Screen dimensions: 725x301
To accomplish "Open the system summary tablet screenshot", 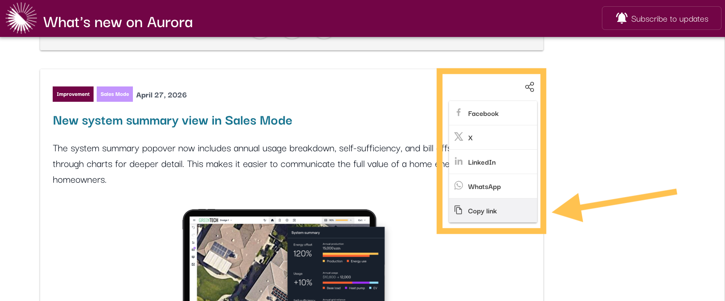I will click(x=283, y=255).
